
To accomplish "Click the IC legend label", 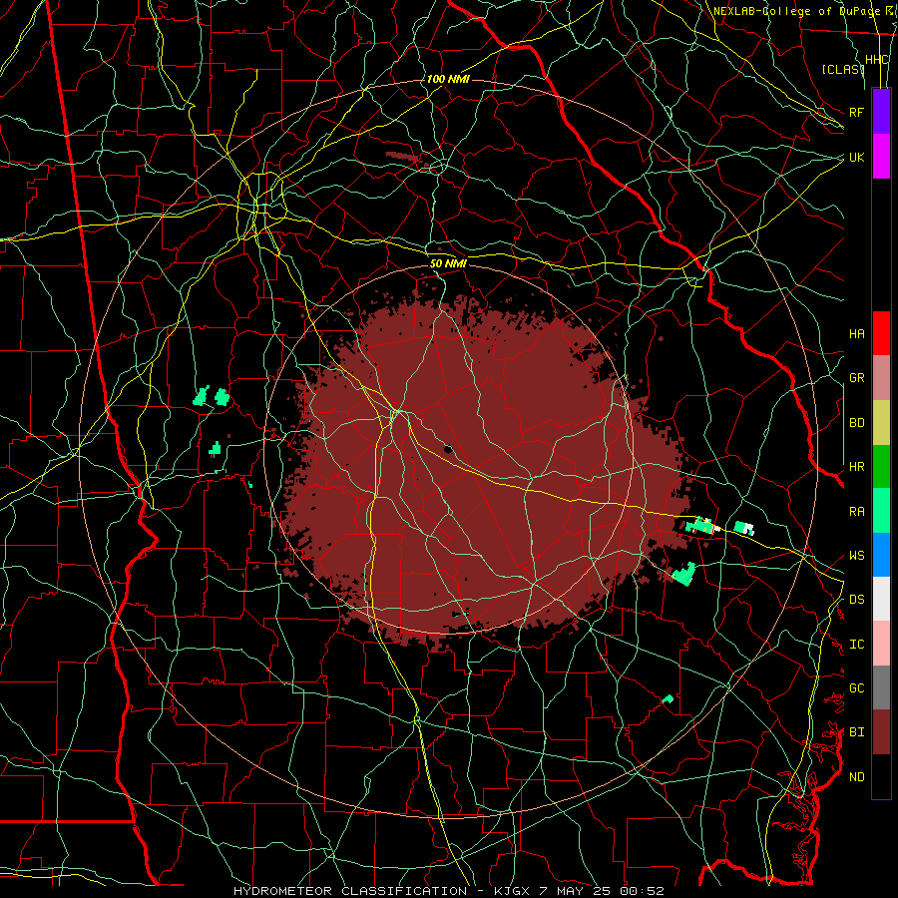I will click(856, 645).
